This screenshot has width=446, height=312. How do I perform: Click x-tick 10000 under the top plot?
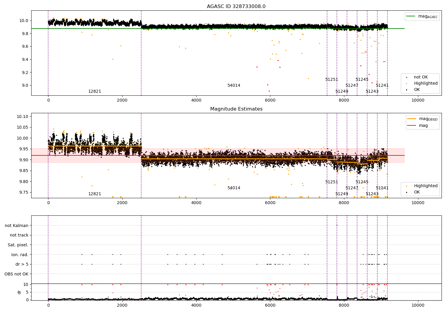418,100
